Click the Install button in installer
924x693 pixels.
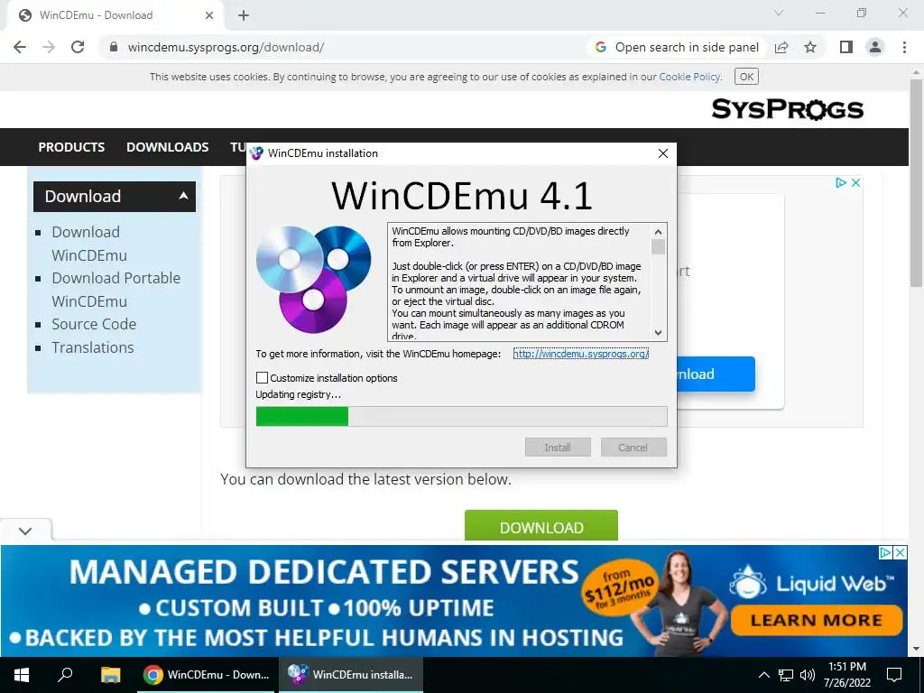pos(558,448)
